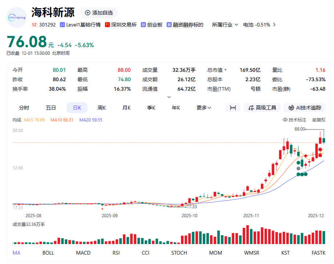Click the 海科新源 stock name
The height and width of the screenshot is (264, 334).
tap(53, 12)
